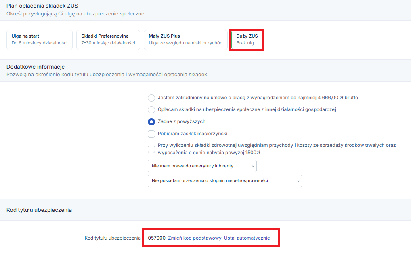
Task: Click the Dodatkowe informacje section heading
Action: point(36,67)
